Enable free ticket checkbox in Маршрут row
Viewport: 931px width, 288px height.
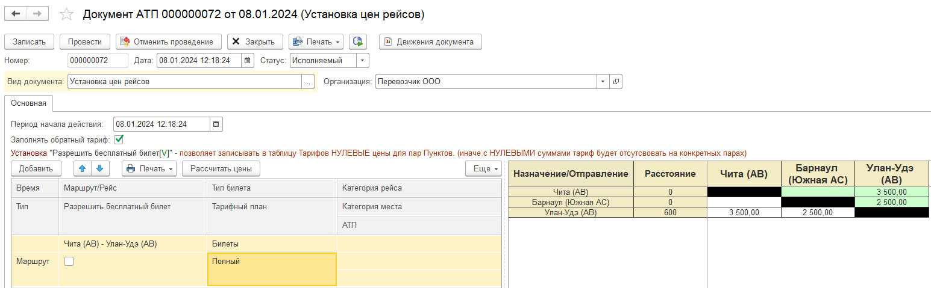pos(69,261)
